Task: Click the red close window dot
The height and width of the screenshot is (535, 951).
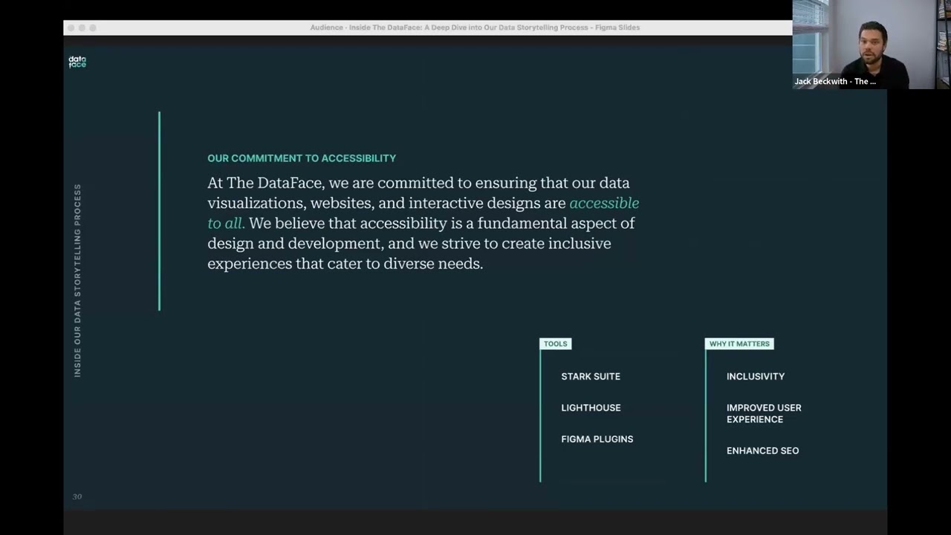Action: pyautogui.click(x=71, y=27)
